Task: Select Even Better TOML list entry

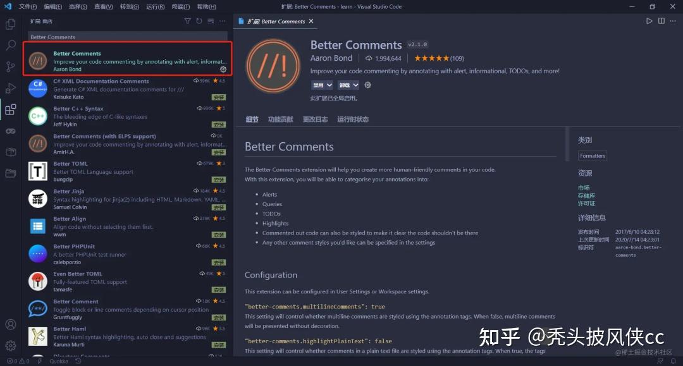Action: [127, 281]
